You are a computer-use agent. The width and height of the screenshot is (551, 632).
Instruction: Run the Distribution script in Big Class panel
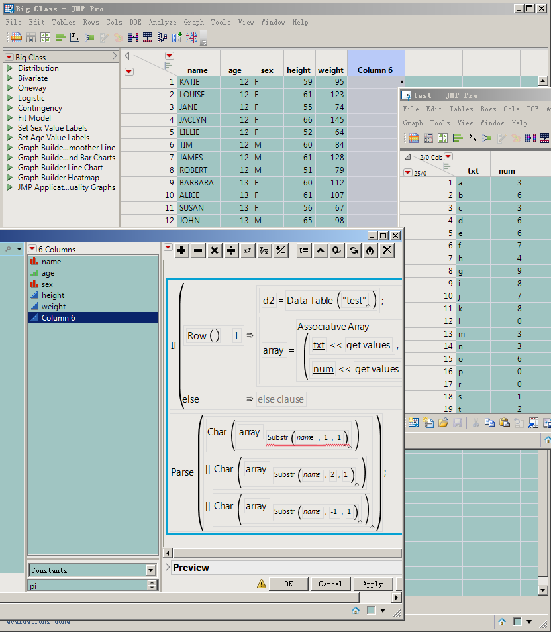9,68
